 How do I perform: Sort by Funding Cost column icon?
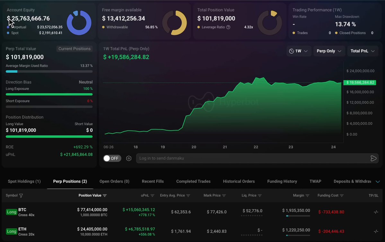point(342,196)
